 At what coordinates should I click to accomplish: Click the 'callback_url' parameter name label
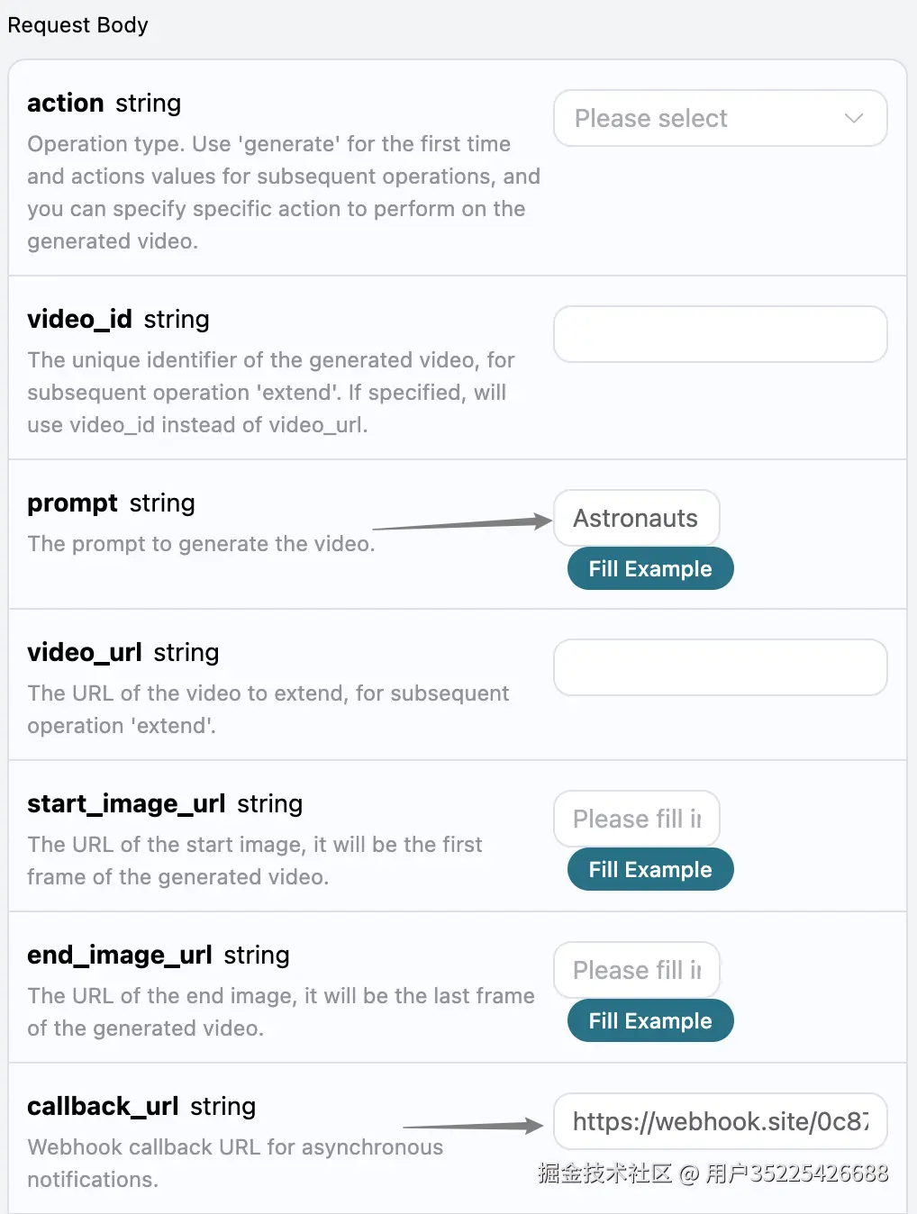pos(103,1106)
